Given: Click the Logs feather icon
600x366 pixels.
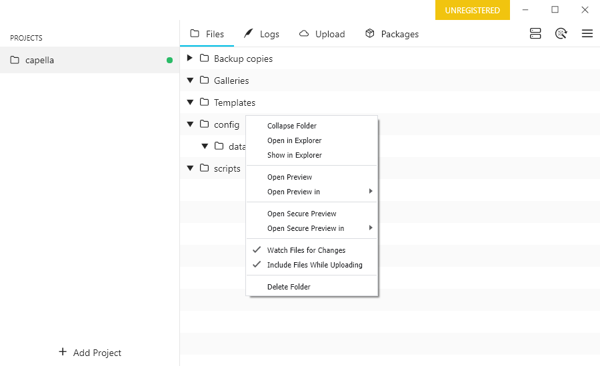Looking at the screenshot, I should [x=248, y=33].
